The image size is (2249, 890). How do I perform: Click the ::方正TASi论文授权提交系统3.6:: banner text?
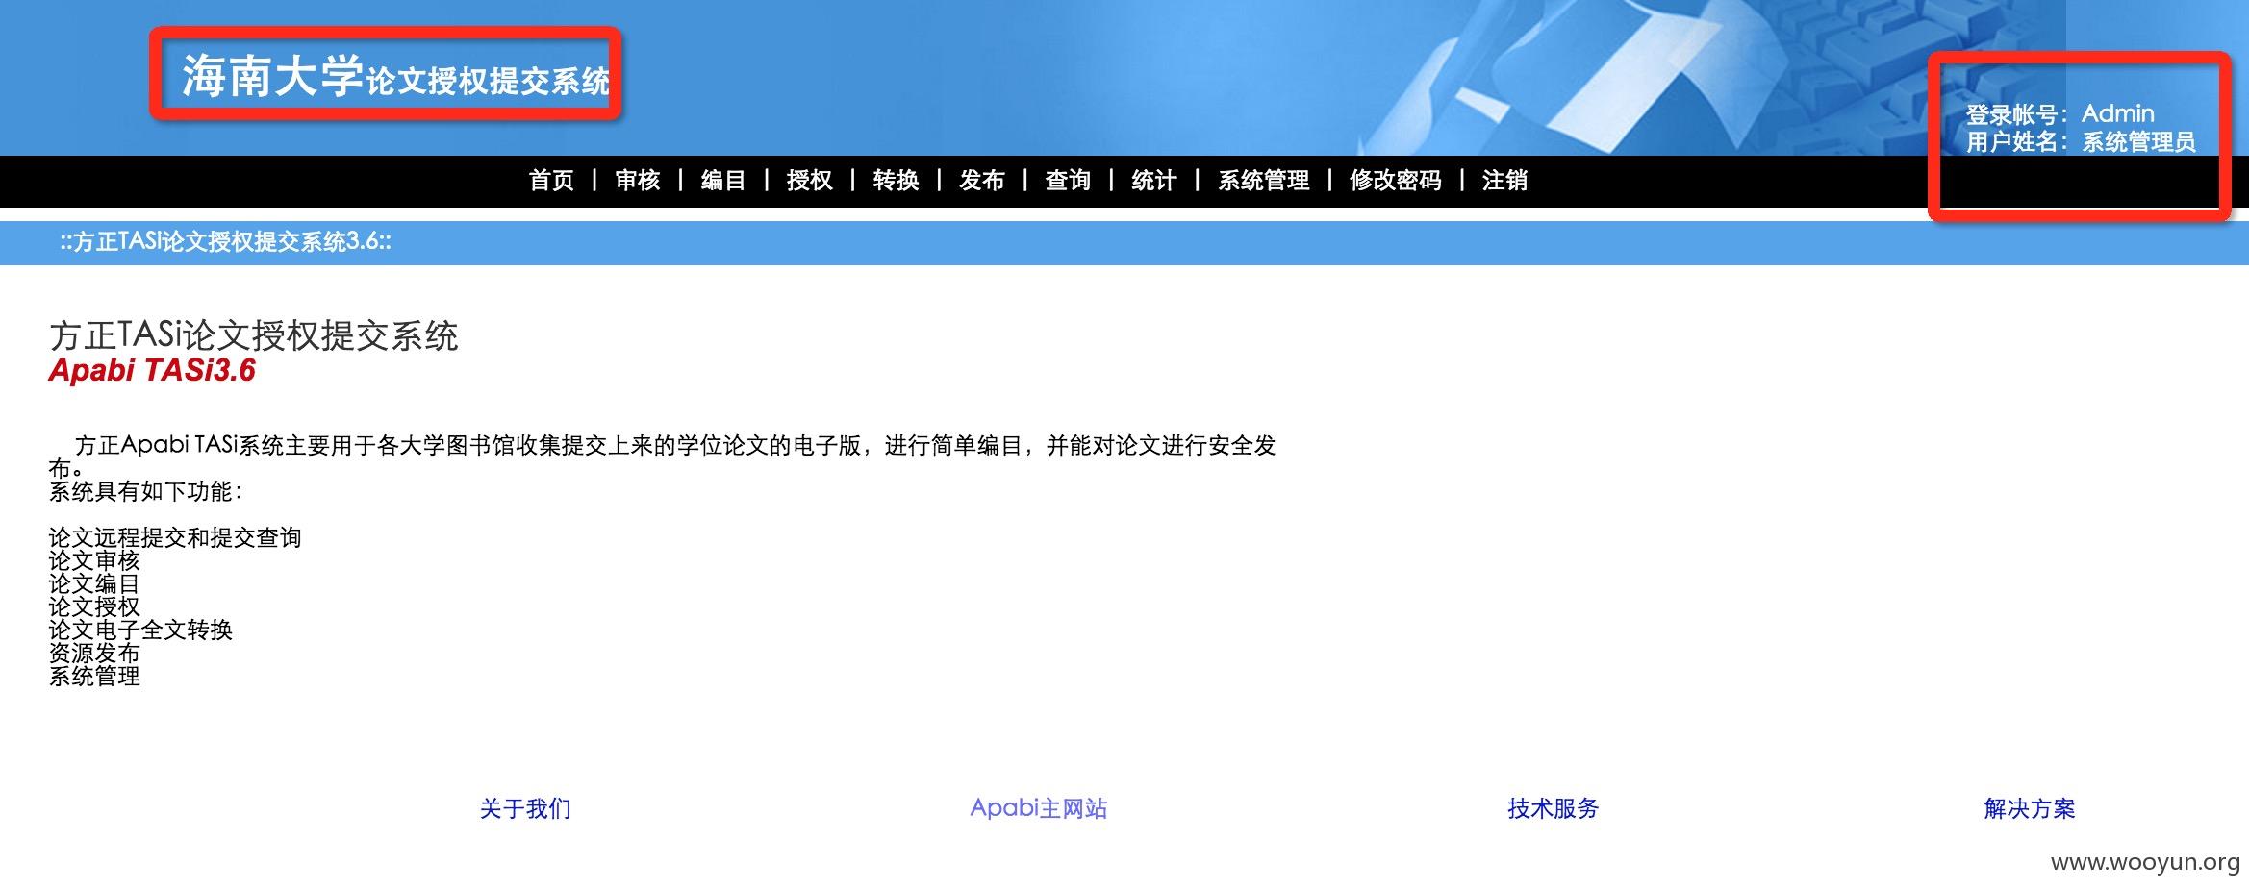225,242
